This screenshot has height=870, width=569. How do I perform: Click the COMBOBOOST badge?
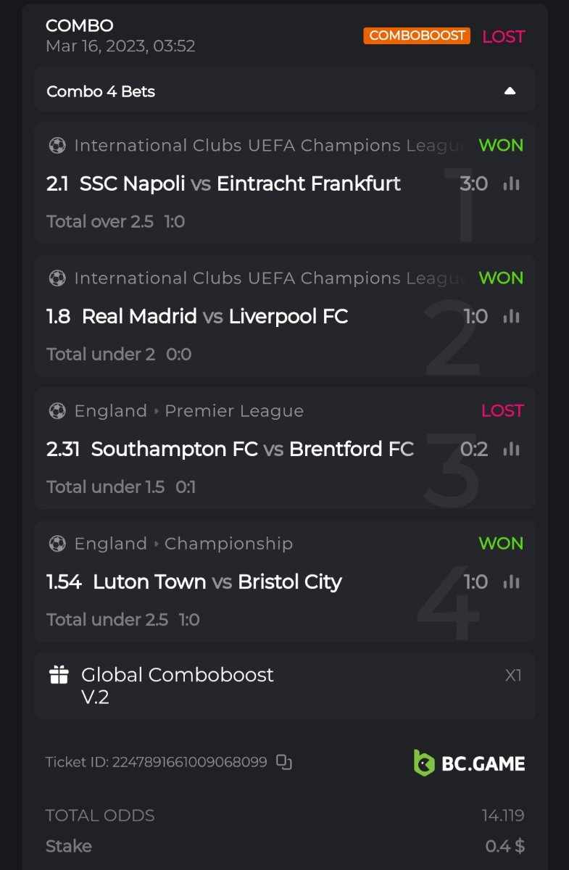pyautogui.click(x=417, y=36)
